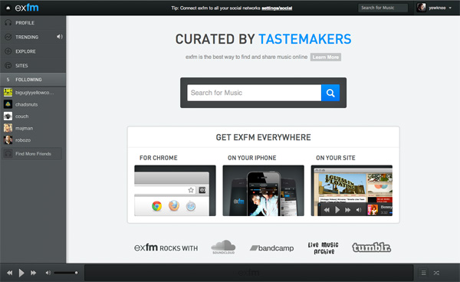The width and height of the screenshot is (460, 282).
Task: Open biguglyyellowco avatar in following list
Action: pyautogui.click(x=8, y=92)
